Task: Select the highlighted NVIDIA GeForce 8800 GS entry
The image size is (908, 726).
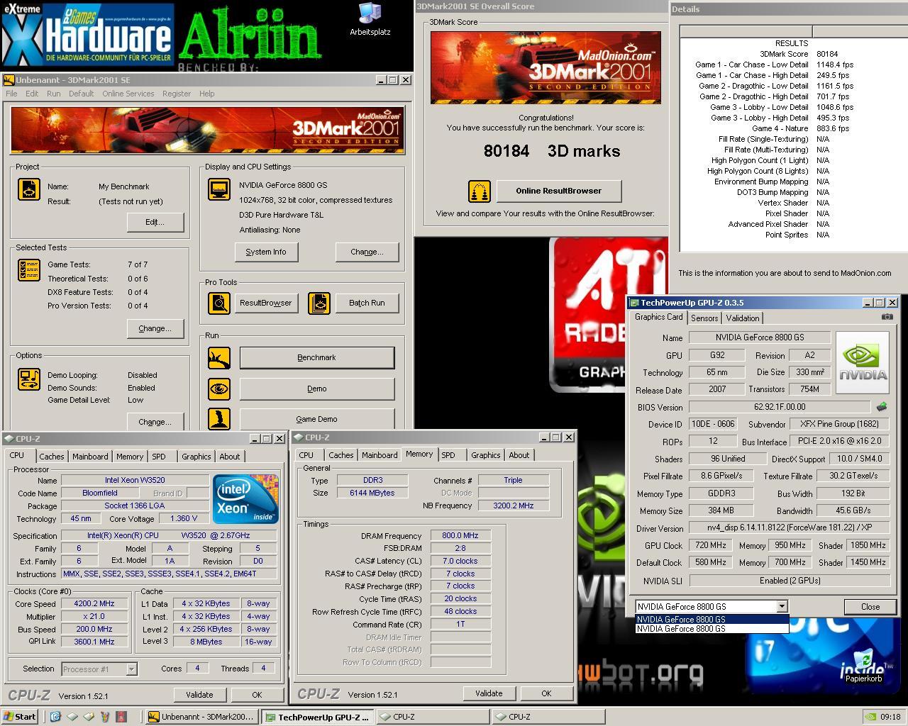Action: point(712,620)
